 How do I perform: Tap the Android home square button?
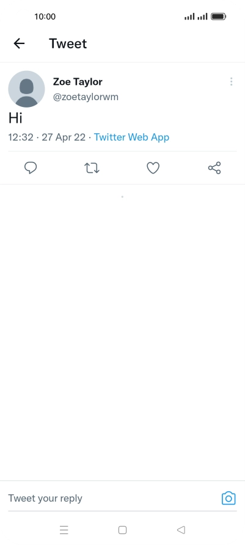(122, 530)
